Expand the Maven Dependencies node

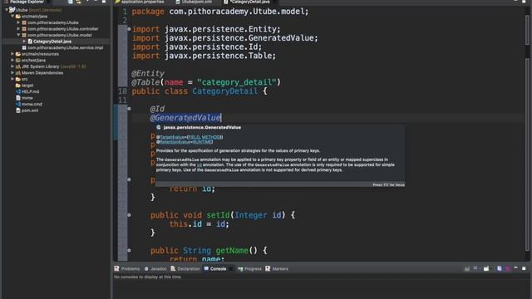(x=12, y=73)
